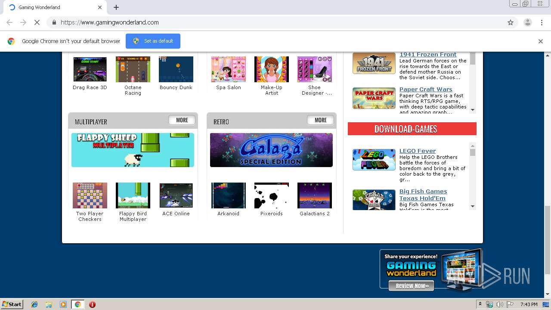Click the browser forward arrow
This screenshot has width=551, height=310.
[x=23, y=22]
